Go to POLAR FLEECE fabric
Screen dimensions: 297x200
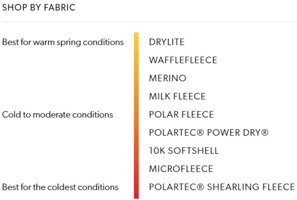coord(182,114)
